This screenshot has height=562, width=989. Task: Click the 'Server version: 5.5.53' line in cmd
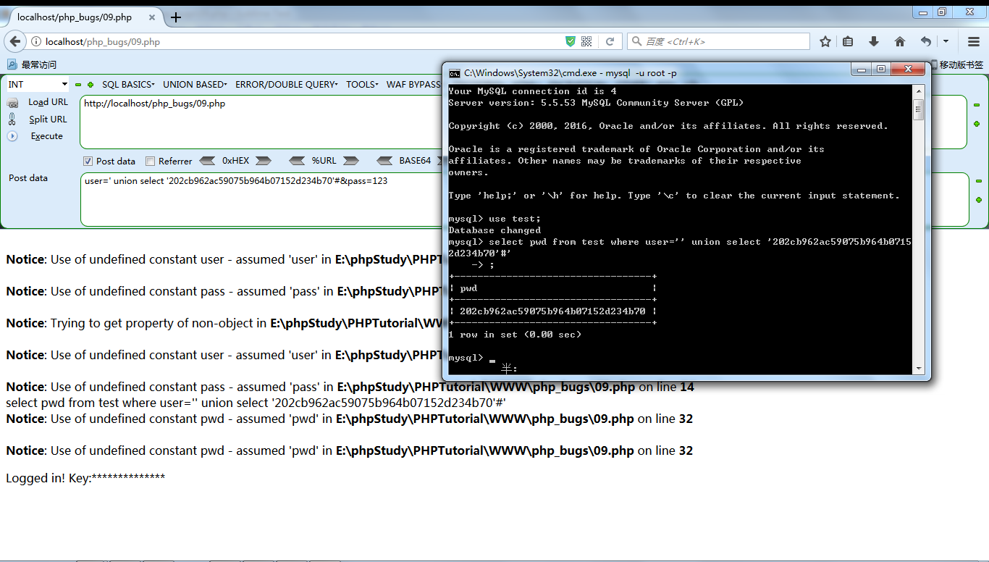point(596,103)
